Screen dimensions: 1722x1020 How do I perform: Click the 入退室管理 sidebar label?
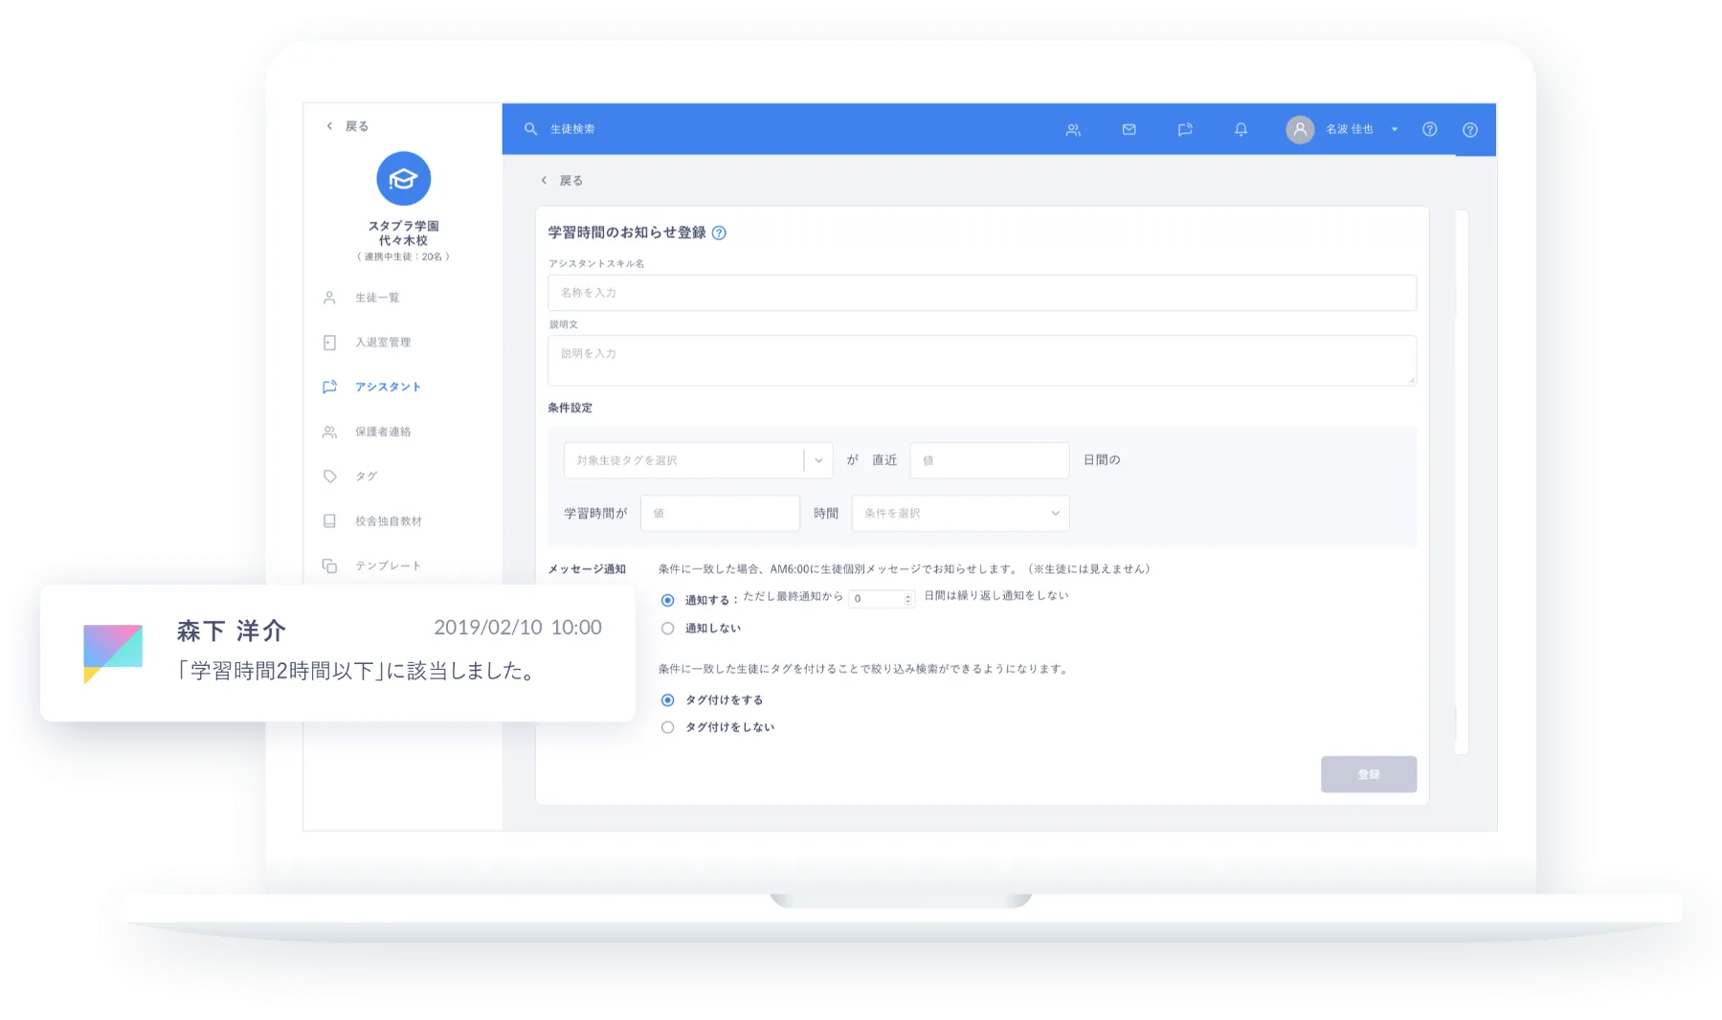pos(383,343)
